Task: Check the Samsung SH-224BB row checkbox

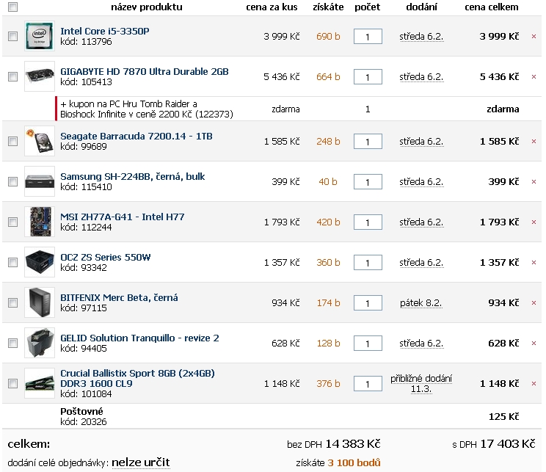Action: [x=13, y=182]
